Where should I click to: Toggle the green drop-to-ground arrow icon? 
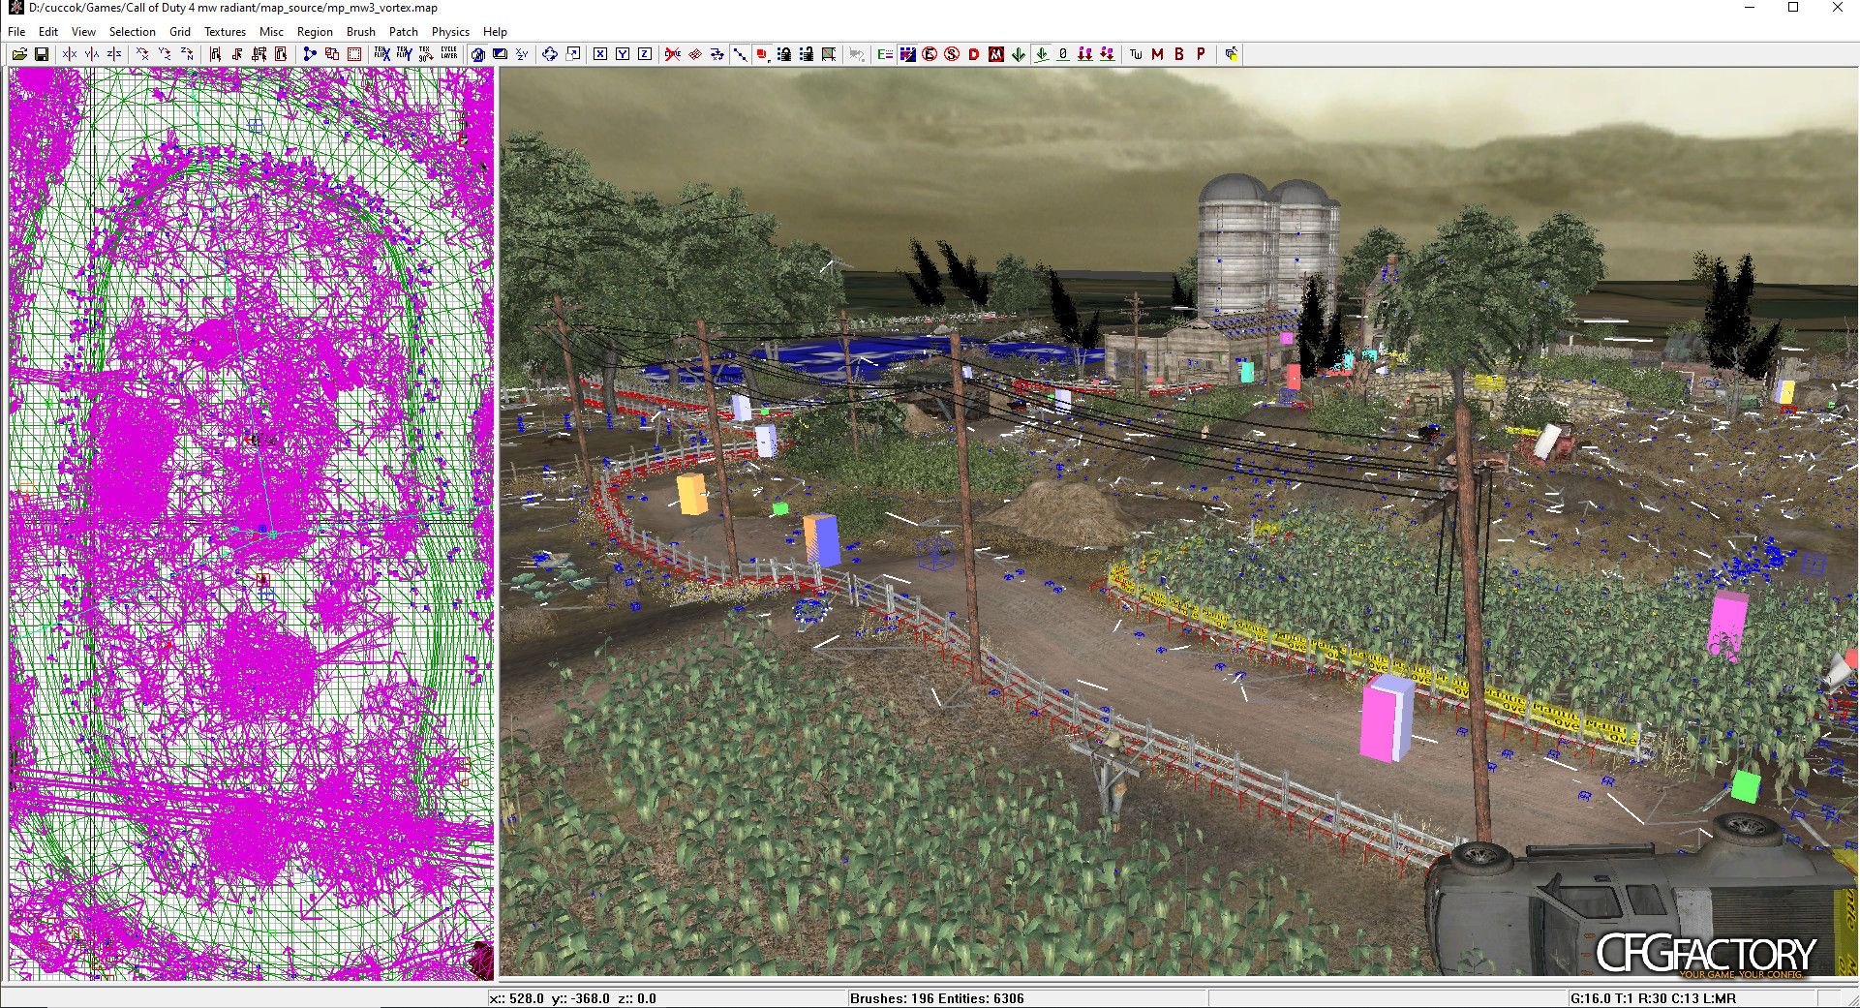click(1042, 54)
